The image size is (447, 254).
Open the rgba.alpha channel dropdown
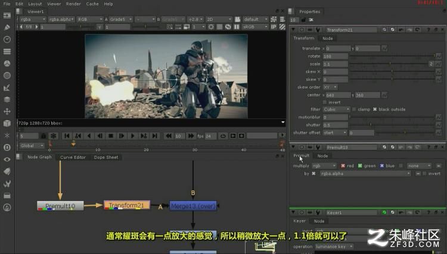point(61,20)
